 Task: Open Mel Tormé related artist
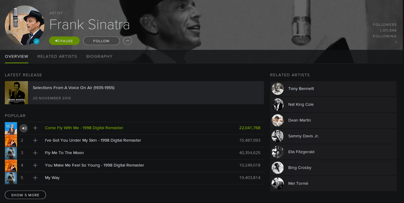333,184
